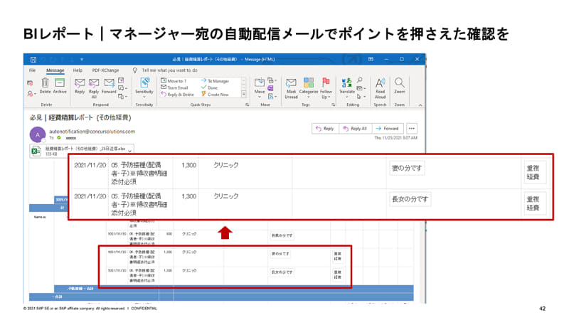Open the Tags group dialog launcher
This screenshot has height=320, width=569.
pos(333,105)
